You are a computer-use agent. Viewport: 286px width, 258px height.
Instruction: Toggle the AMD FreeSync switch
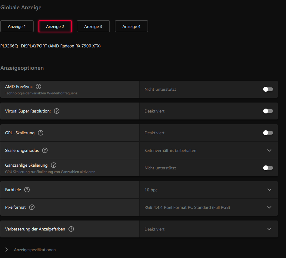click(x=268, y=89)
